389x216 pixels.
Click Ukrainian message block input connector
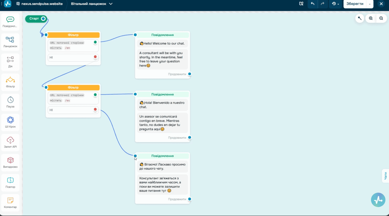(x=135, y=156)
